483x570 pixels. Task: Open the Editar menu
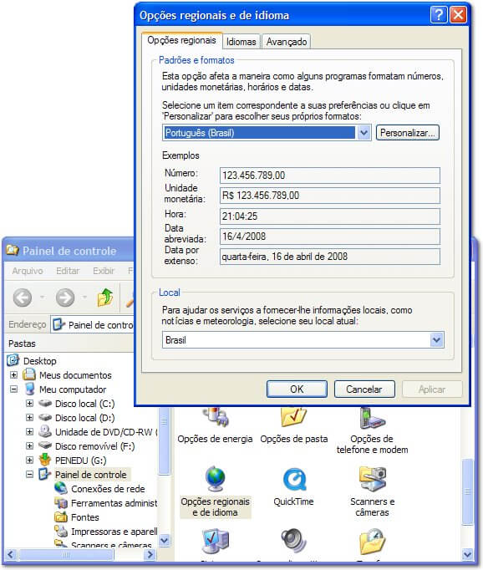click(68, 271)
